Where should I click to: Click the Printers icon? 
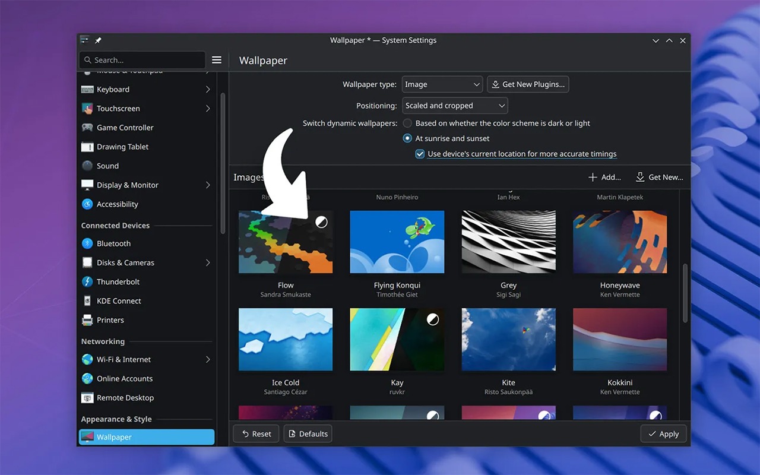point(87,320)
